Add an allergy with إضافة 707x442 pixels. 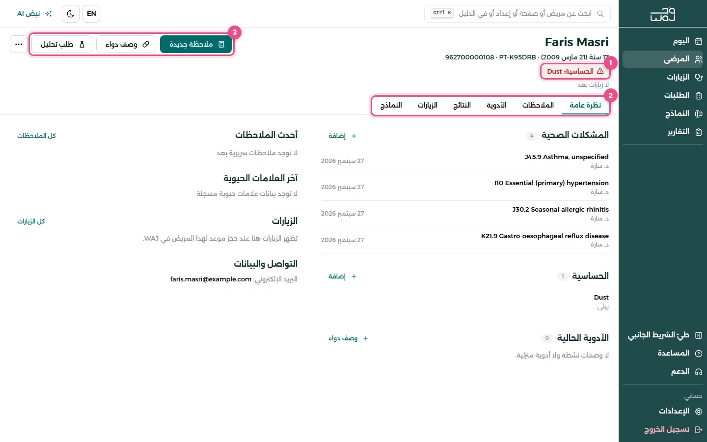[343, 276]
